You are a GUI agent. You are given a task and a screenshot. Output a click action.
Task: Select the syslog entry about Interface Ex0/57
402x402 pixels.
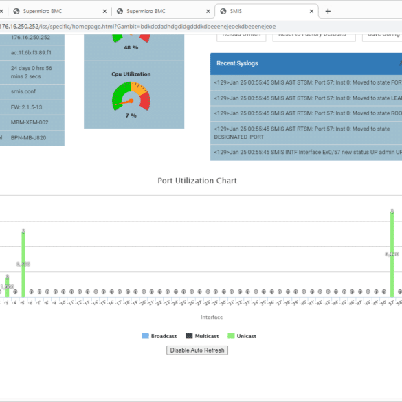[306, 153]
